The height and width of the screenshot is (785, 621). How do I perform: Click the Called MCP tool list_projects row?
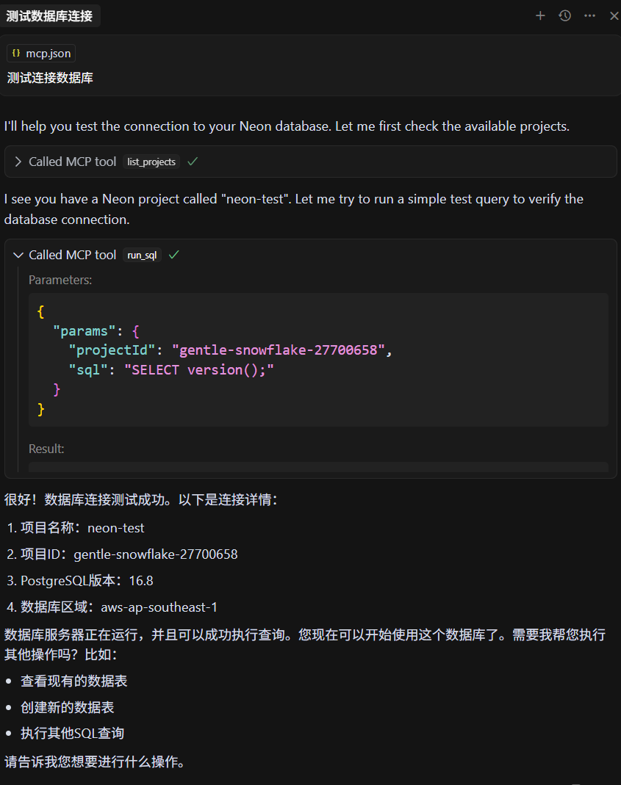click(x=310, y=162)
